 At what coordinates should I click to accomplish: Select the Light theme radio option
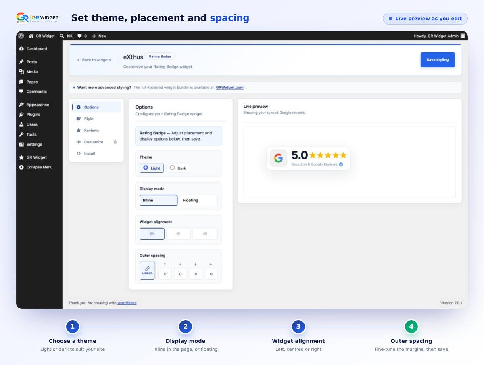(x=152, y=168)
